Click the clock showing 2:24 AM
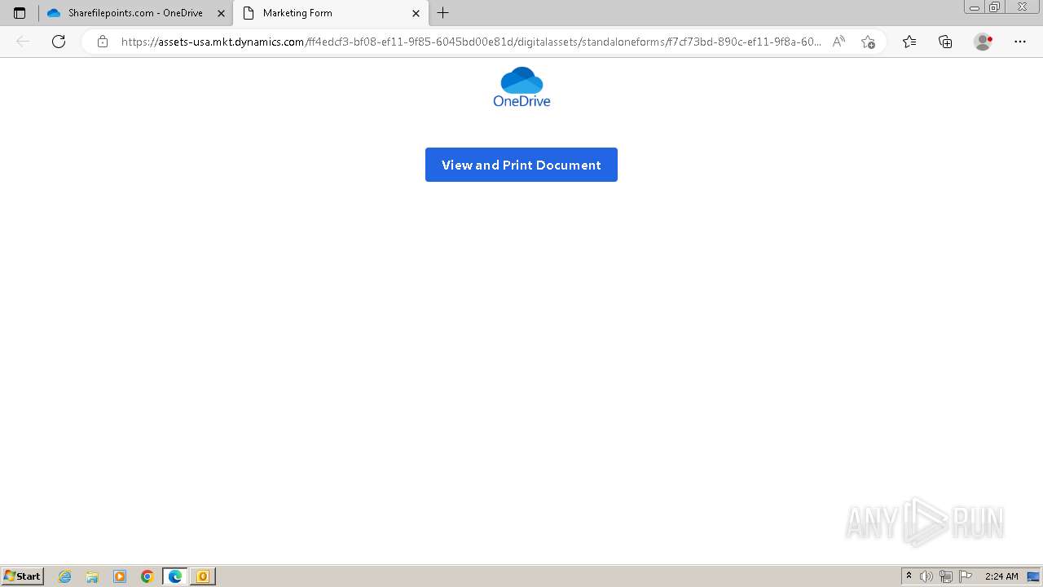 [x=1001, y=576]
